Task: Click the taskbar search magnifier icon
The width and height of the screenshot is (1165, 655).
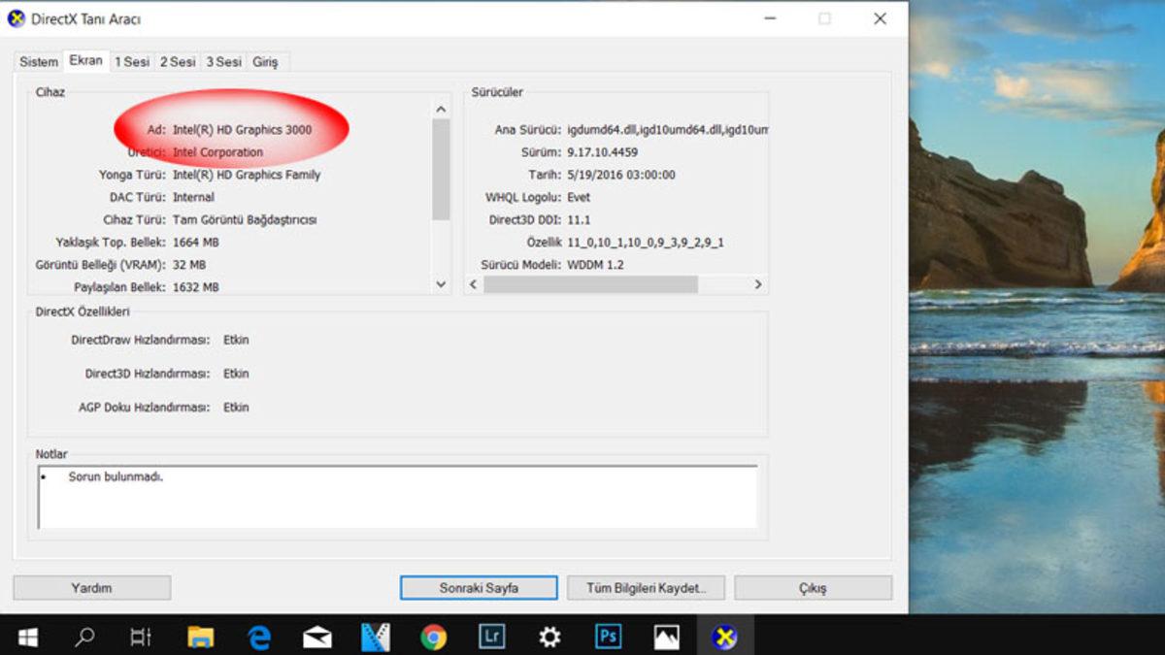Action: click(85, 637)
